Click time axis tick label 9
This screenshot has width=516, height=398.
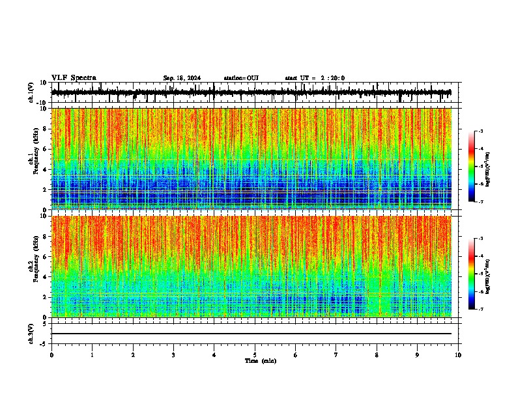click(x=417, y=355)
